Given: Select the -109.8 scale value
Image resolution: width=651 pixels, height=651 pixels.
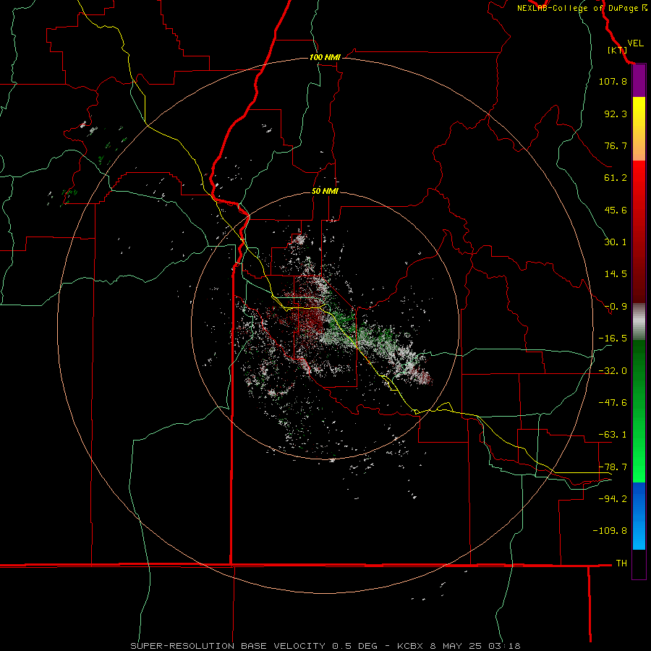Looking at the screenshot, I should (x=610, y=531).
